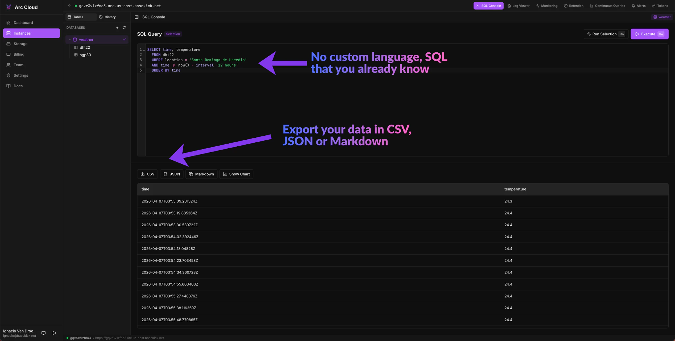The height and width of the screenshot is (341, 675).
Task: Select the cell 2026-04-07T03:54:55.603403Z
Action: point(170,284)
